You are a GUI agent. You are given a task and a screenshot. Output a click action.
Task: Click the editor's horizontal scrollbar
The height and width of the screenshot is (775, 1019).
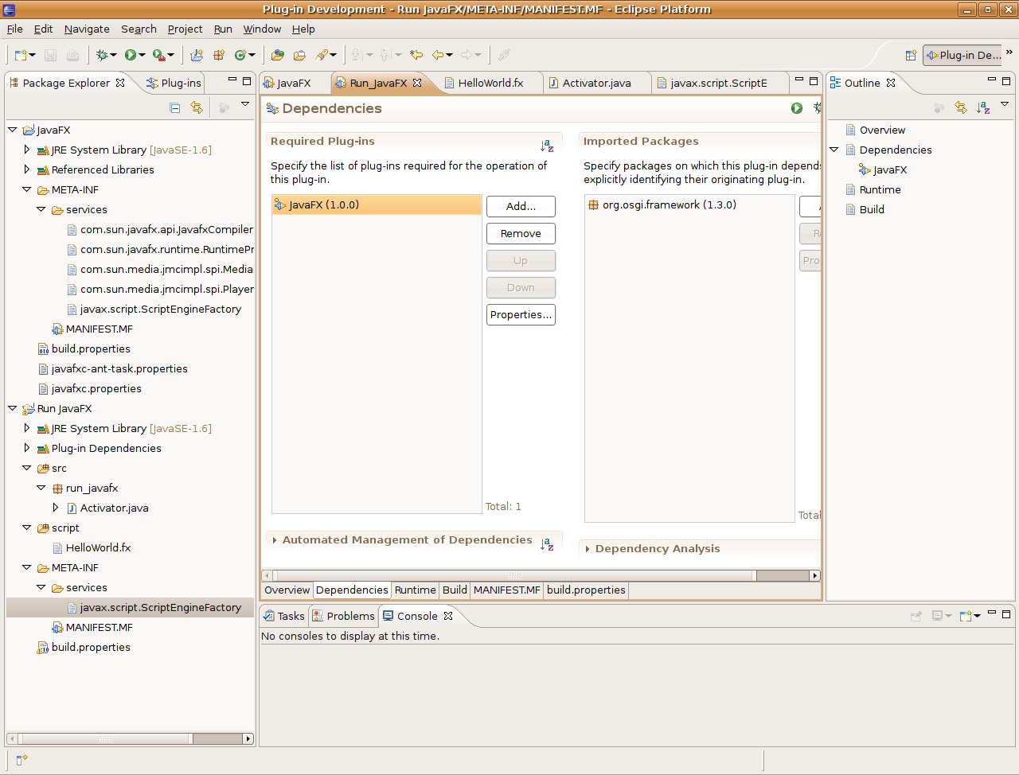tap(513, 575)
